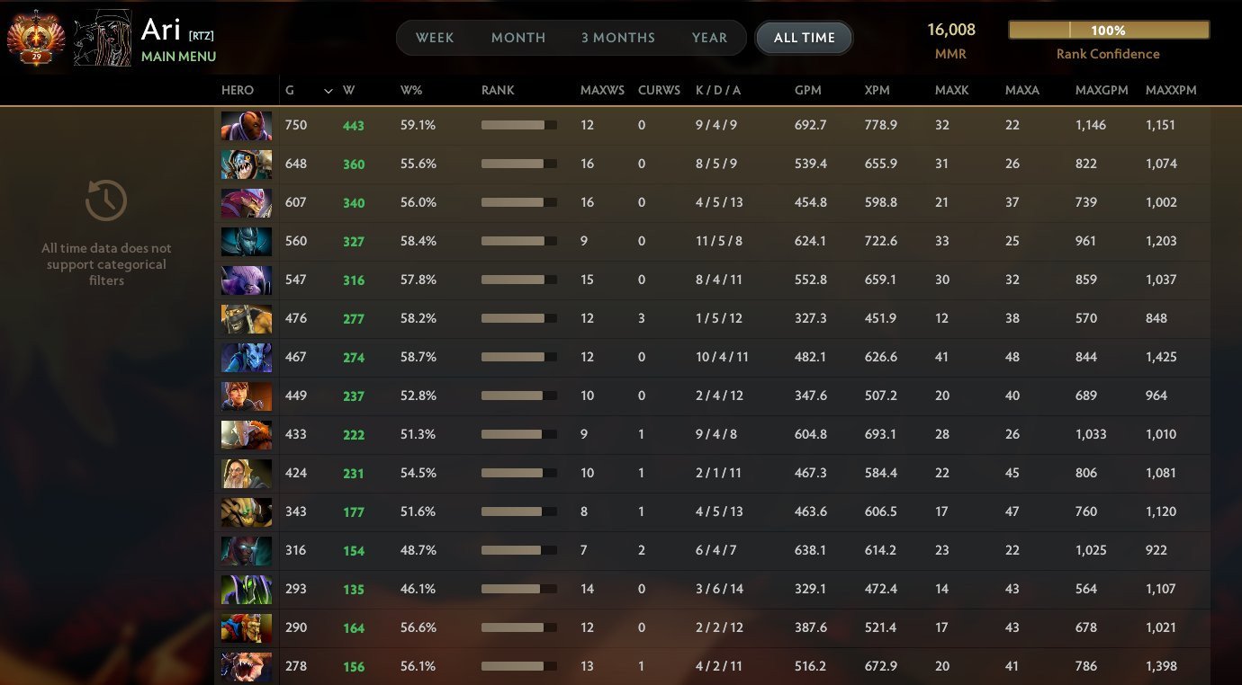Viewport: 1242px width, 685px height.
Task: Click the clock history icon in the left panel
Action: coord(105,200)
